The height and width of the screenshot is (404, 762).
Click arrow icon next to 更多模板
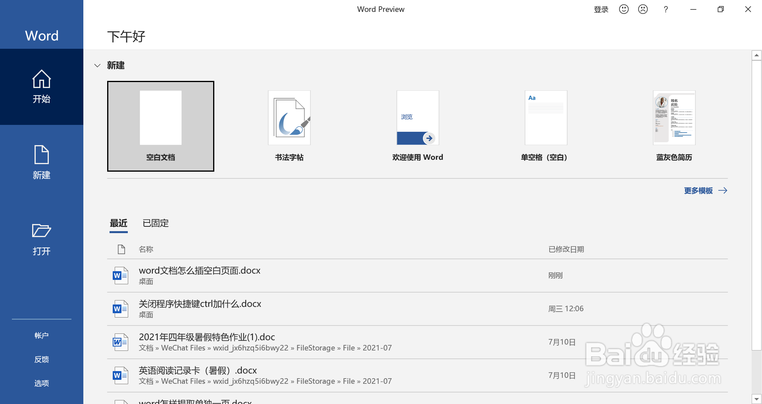(723, 191)
